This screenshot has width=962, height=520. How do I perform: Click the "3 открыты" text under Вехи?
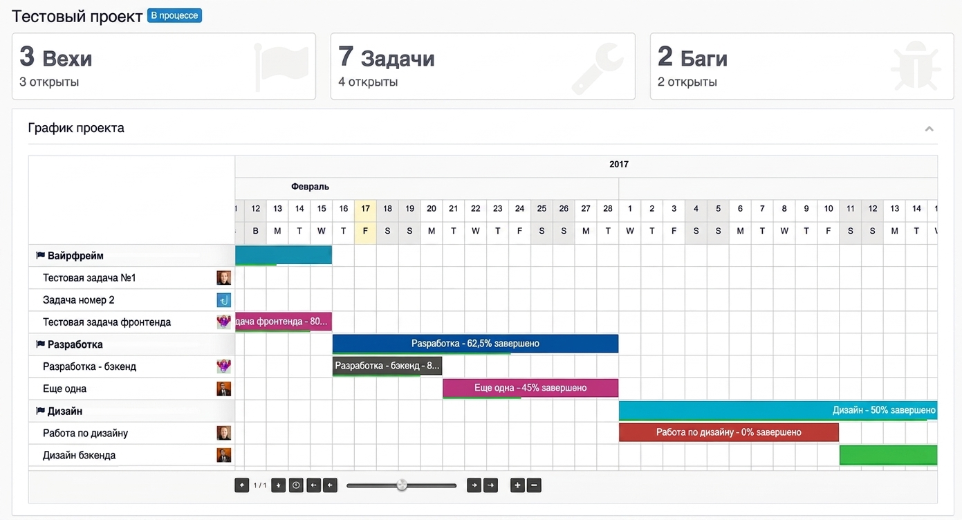point(49,82)
